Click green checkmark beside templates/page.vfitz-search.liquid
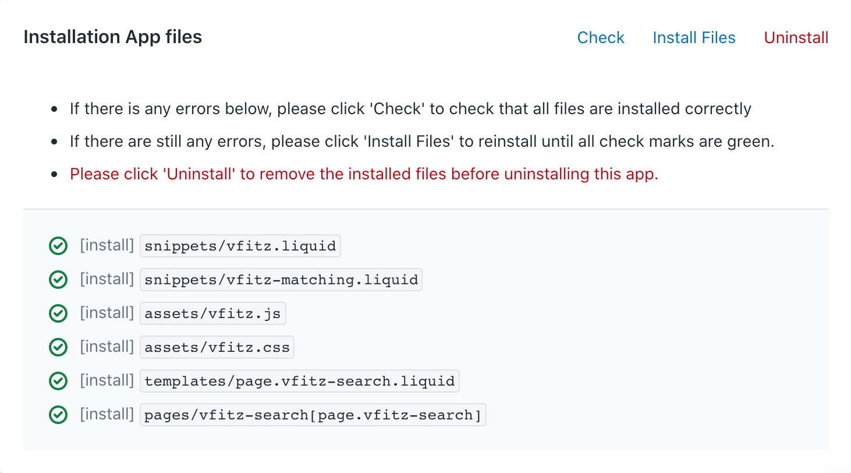Screen dimensions: 851x473 (x=58, y=382)
